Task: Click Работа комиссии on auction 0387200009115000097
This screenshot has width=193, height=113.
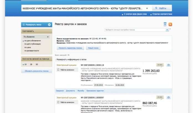Action: [x=67, y=102]
